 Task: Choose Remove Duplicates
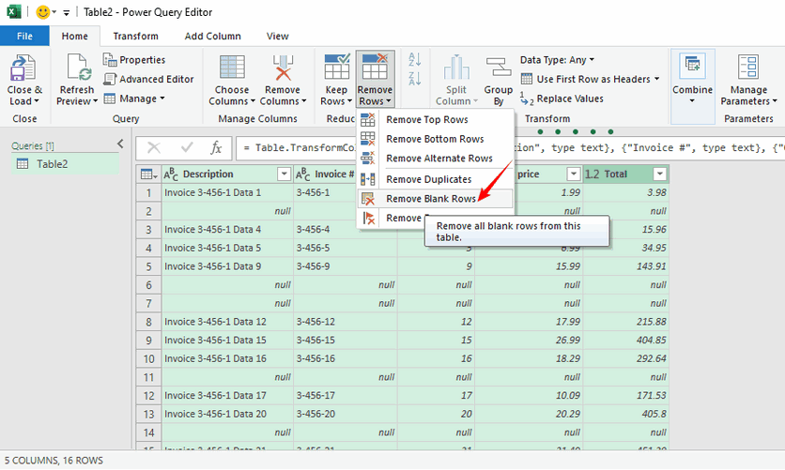tap(436, 179)
